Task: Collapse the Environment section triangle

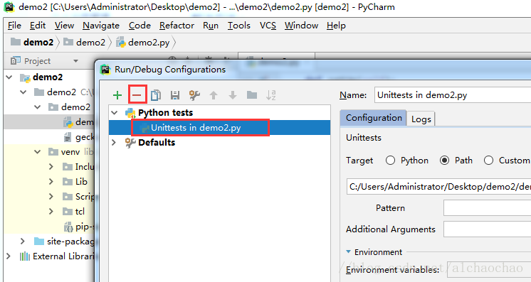Action: pos(348,252)
